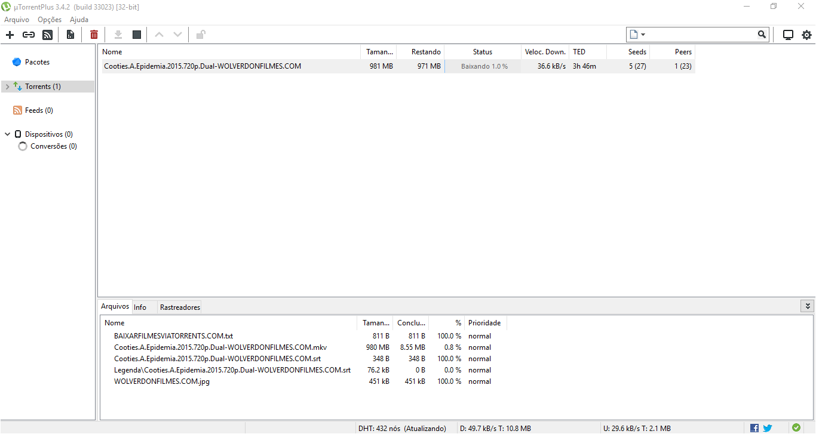Switch to the Arquivos tab
Screen dimensions: 816x434
pos(115,306)
